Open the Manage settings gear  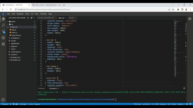(3, 100)
